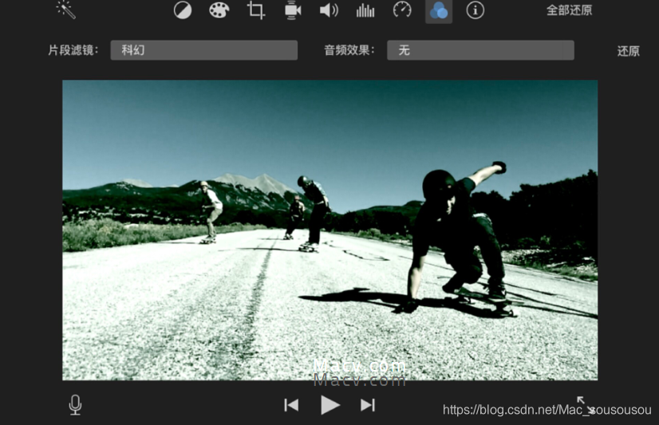Click the skateboarding video preview frame
The image size is (659, 425).
click(x=330, y=230)
